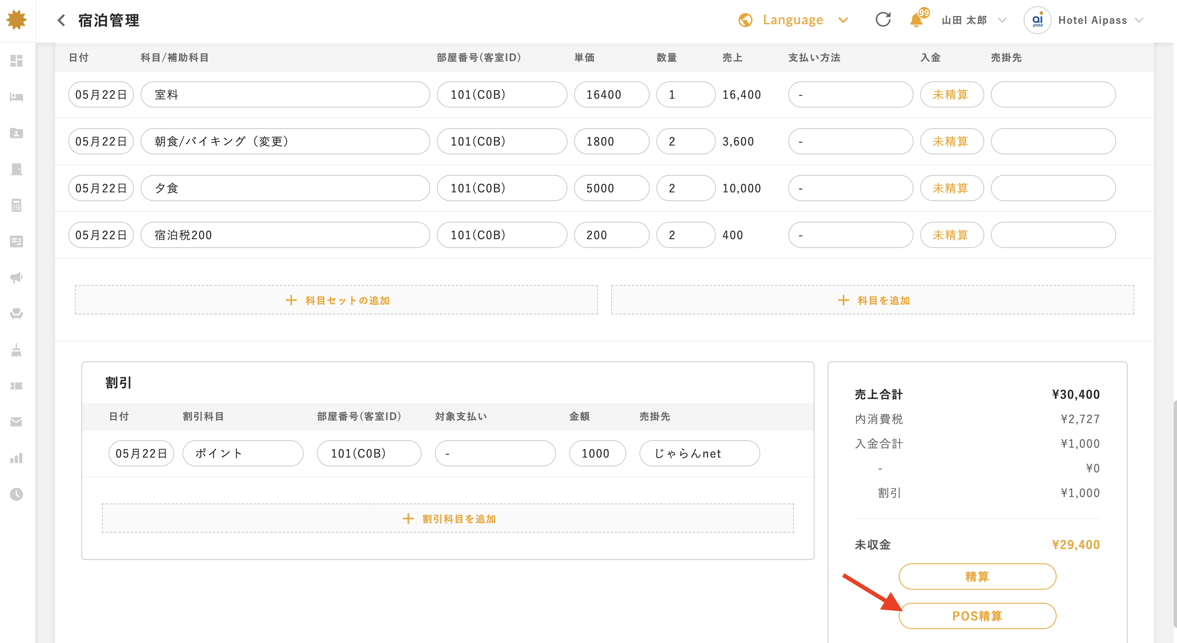Open the guest card icon in sidebar
This screenshot has height=643, width=1177.
[x=16, y=133]
